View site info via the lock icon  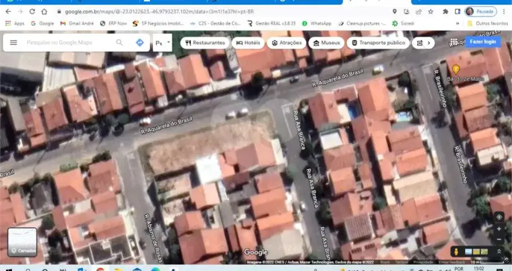pyautogui.click(x=59, y=11)
